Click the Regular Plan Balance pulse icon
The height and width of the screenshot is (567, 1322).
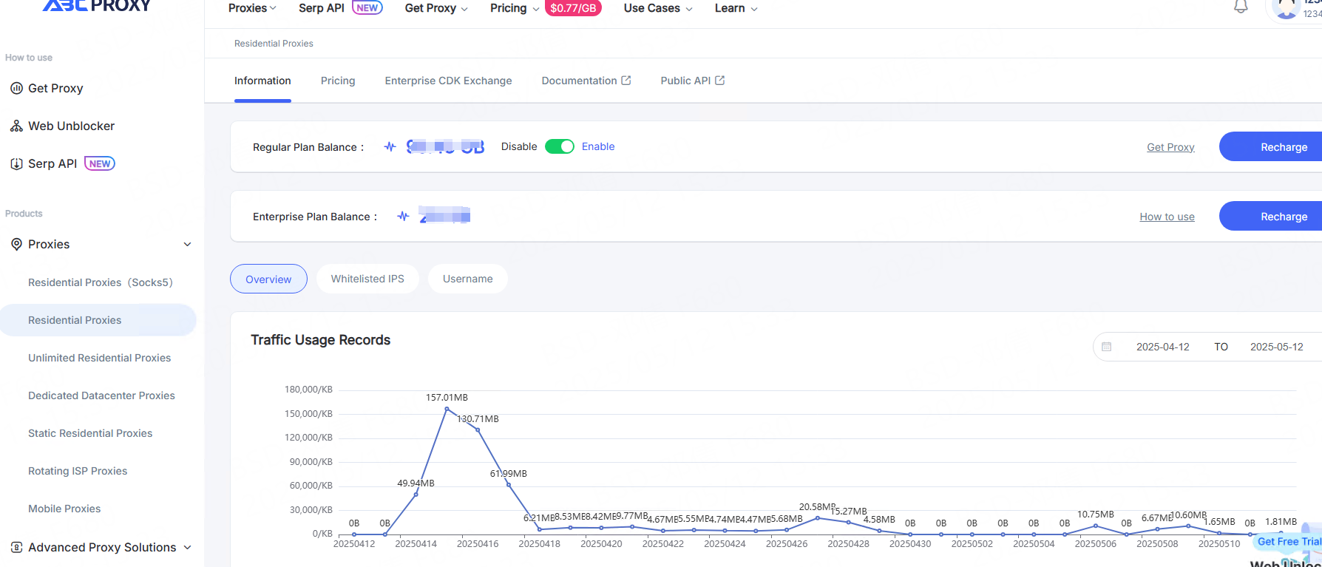click(390, 146)
